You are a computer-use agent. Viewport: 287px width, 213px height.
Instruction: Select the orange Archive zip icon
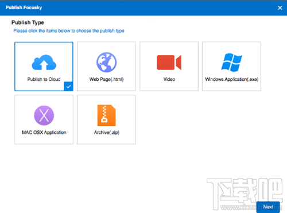coord(106,115)
